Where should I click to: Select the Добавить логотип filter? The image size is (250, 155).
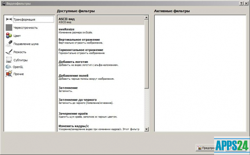[101, 63]
